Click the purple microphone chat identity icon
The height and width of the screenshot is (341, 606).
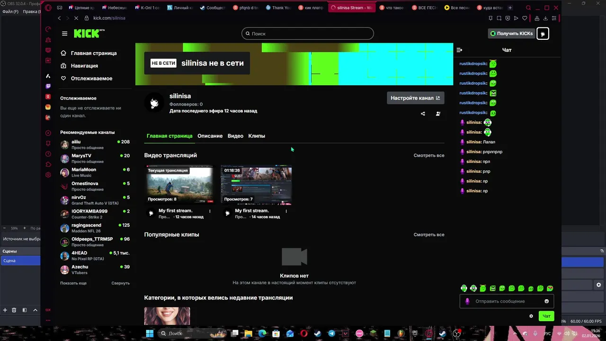coord(467,301)
